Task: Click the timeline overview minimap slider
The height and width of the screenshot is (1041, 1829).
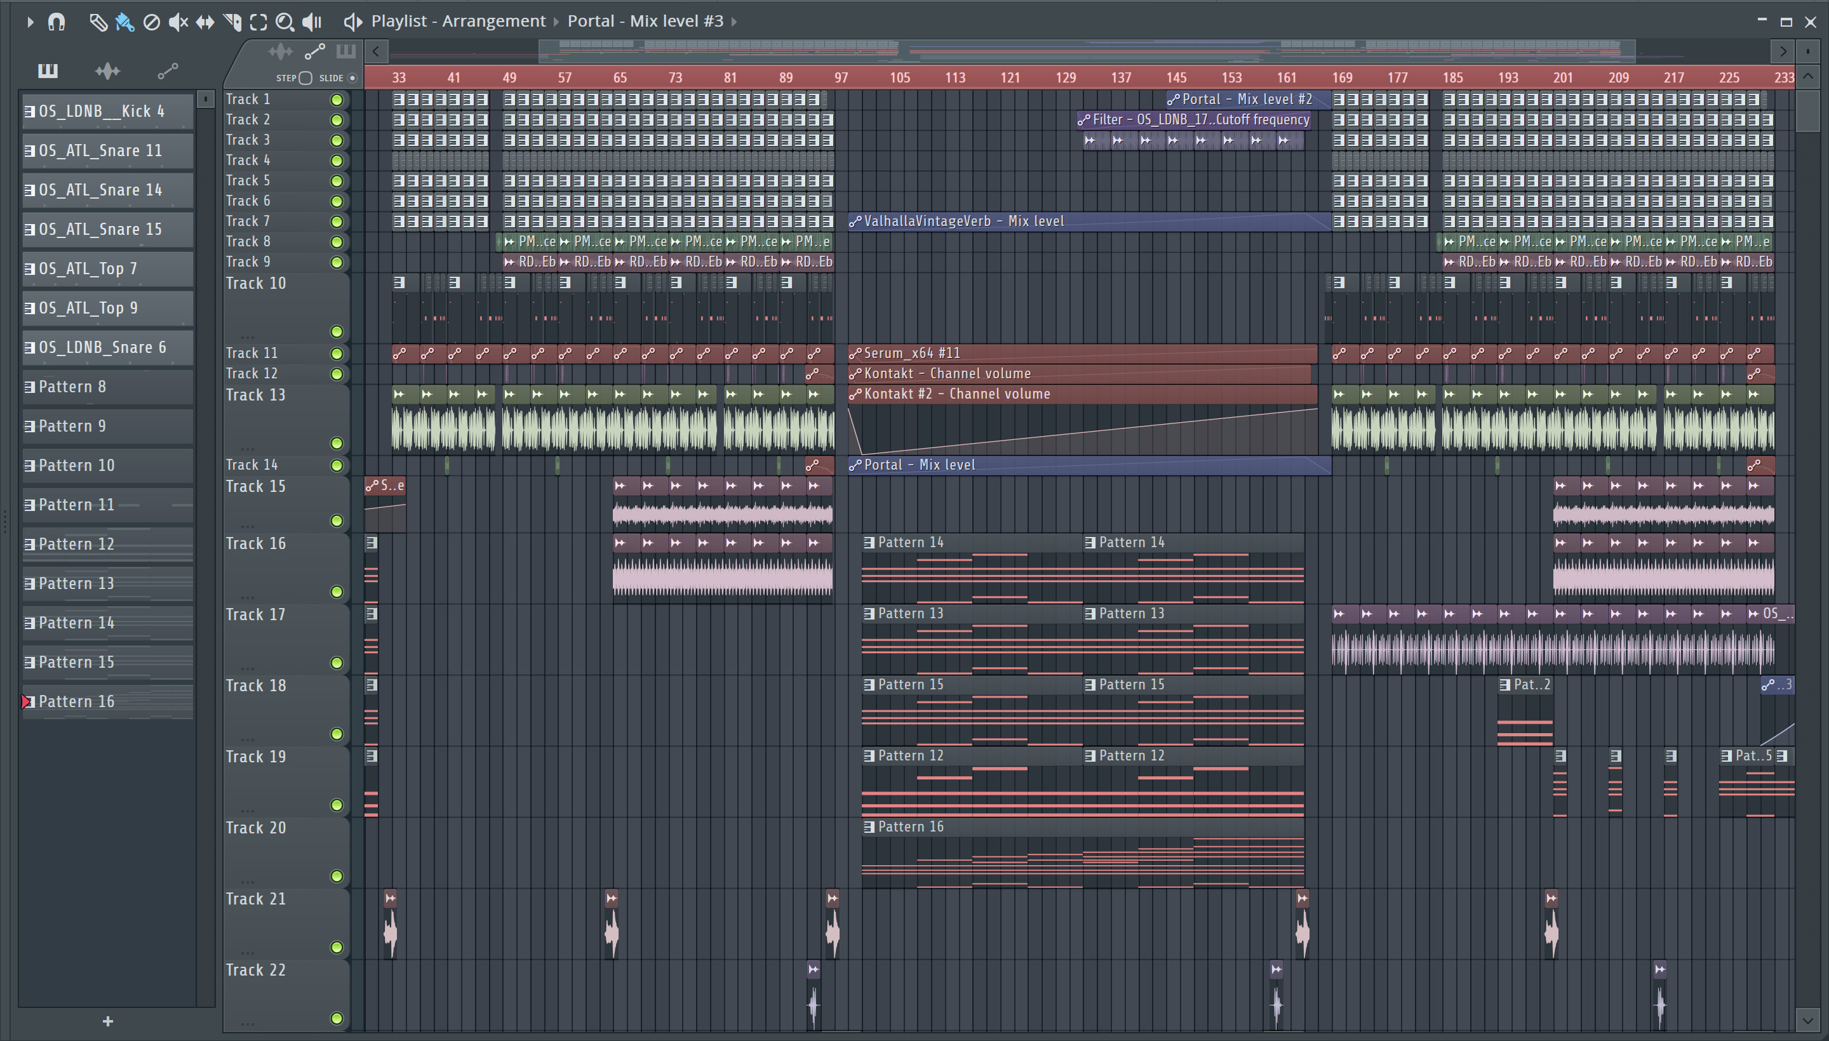Action: click(x=1087, y=51)
